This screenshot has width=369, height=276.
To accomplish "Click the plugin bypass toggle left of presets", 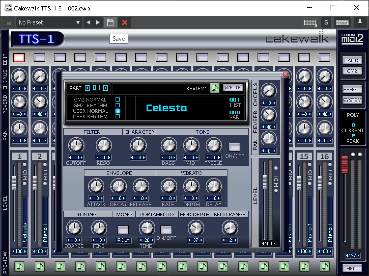I will [x=8, y=23].
